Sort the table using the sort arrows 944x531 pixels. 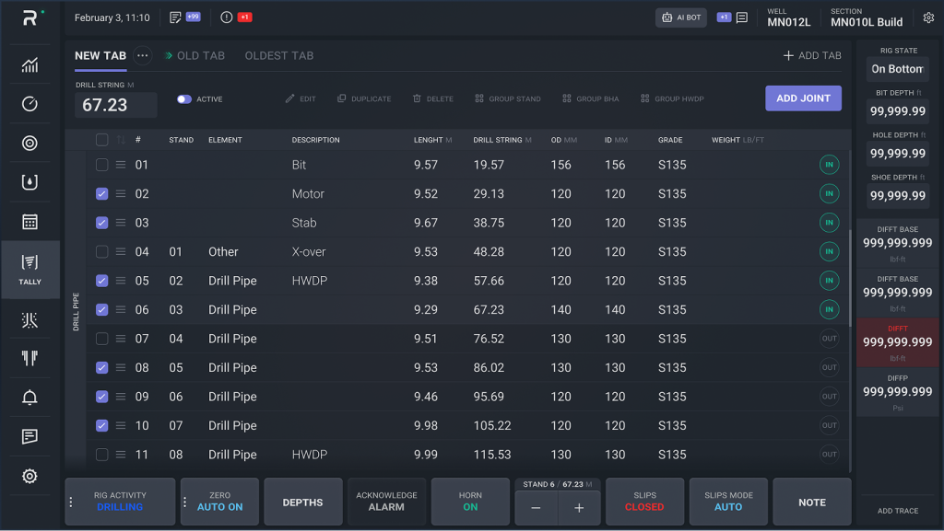tap(121, 140)
